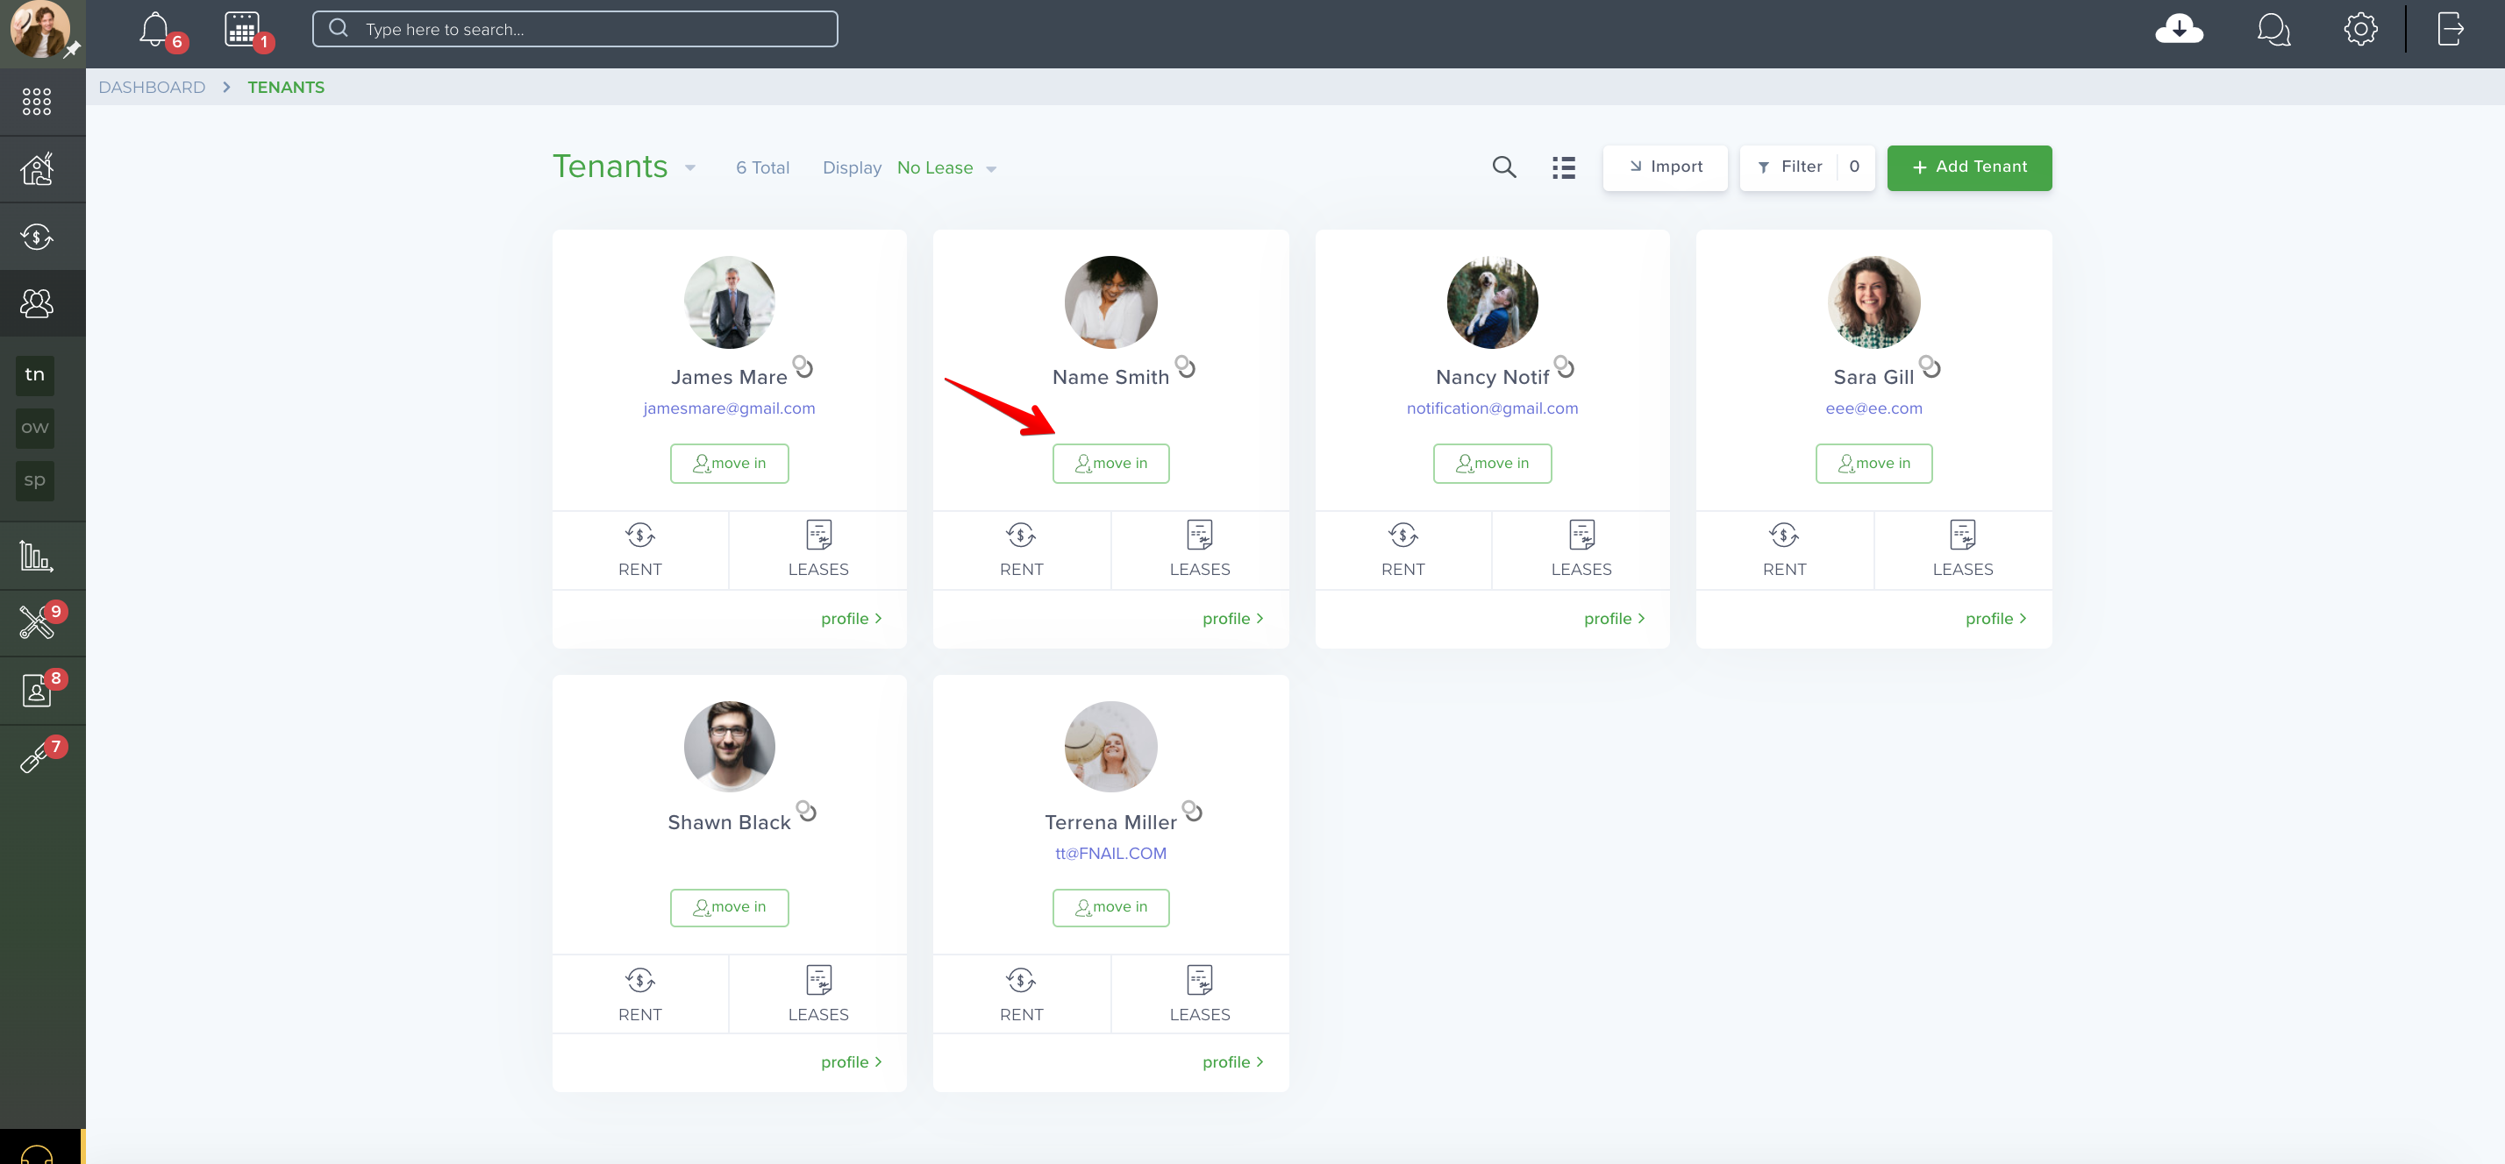Click move in for Name Smith
2505x1164 pixels.
click(x=1110, y=464)
